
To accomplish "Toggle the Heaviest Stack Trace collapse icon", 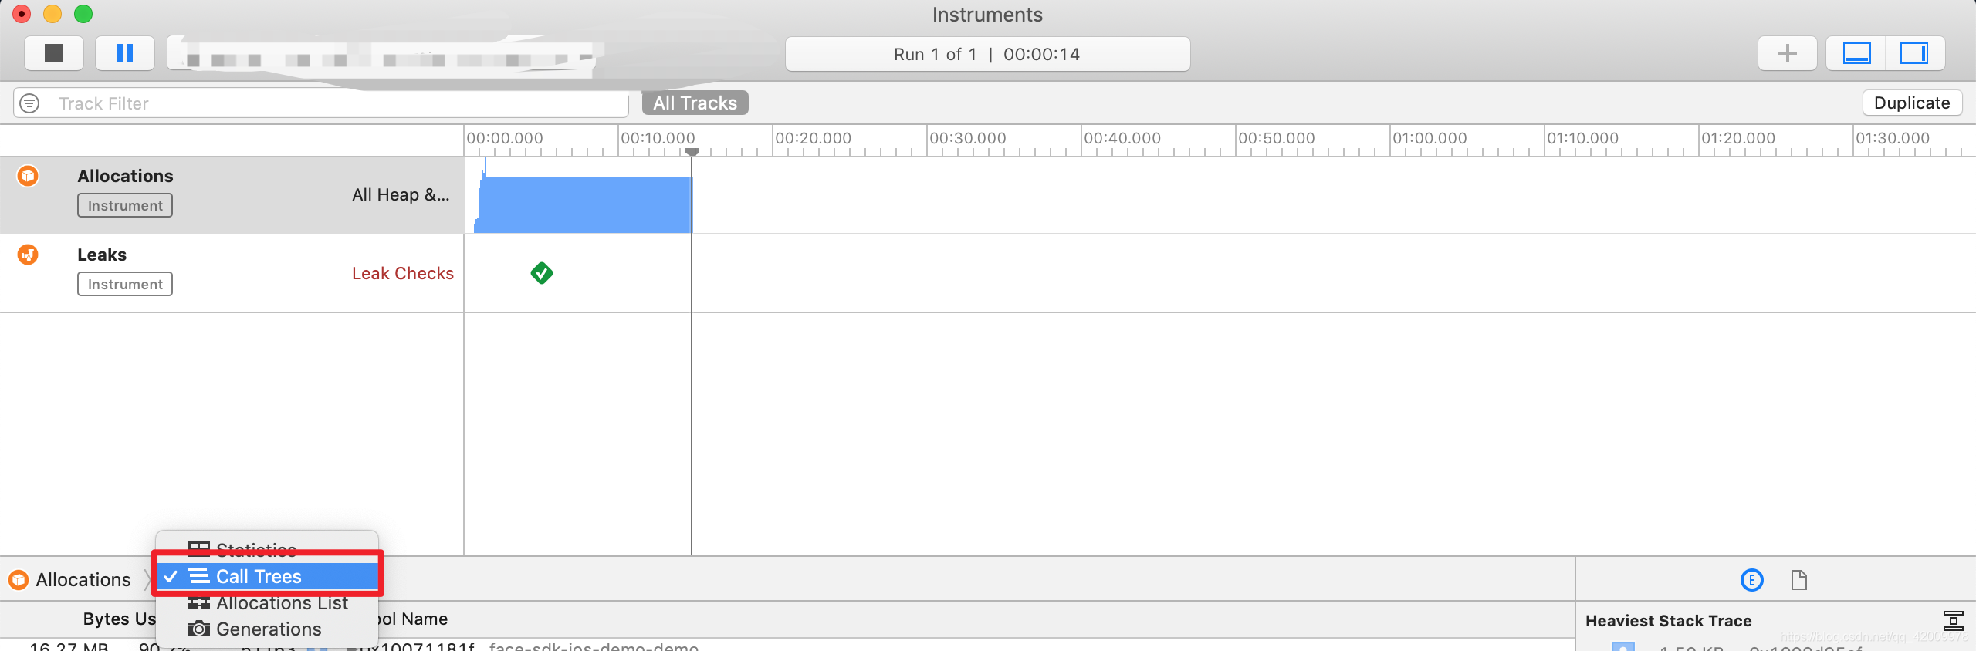I will (x=1953, y=620).
